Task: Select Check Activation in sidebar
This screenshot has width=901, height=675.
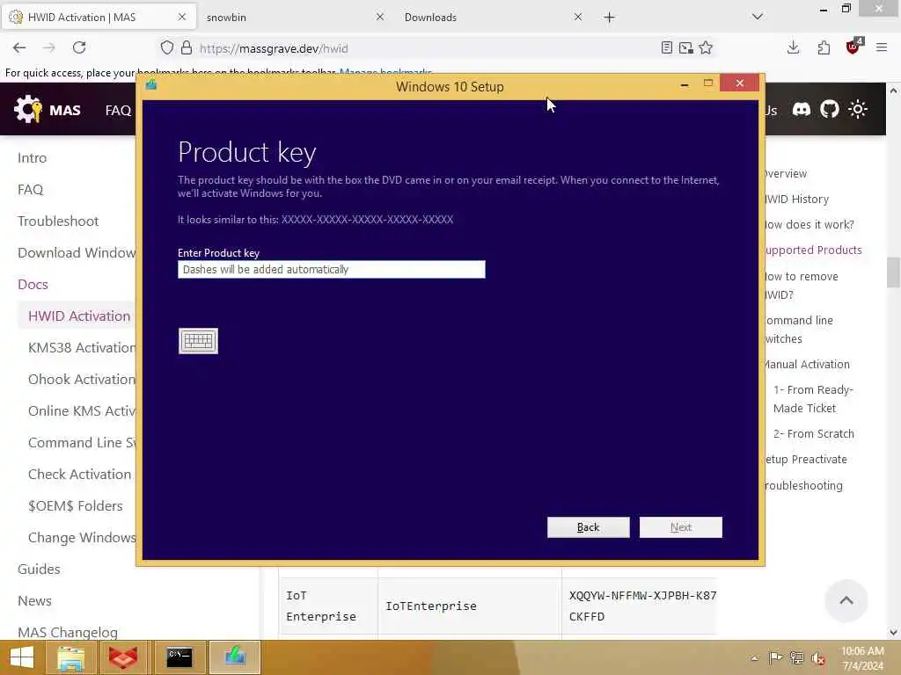Action: [79, 474]
